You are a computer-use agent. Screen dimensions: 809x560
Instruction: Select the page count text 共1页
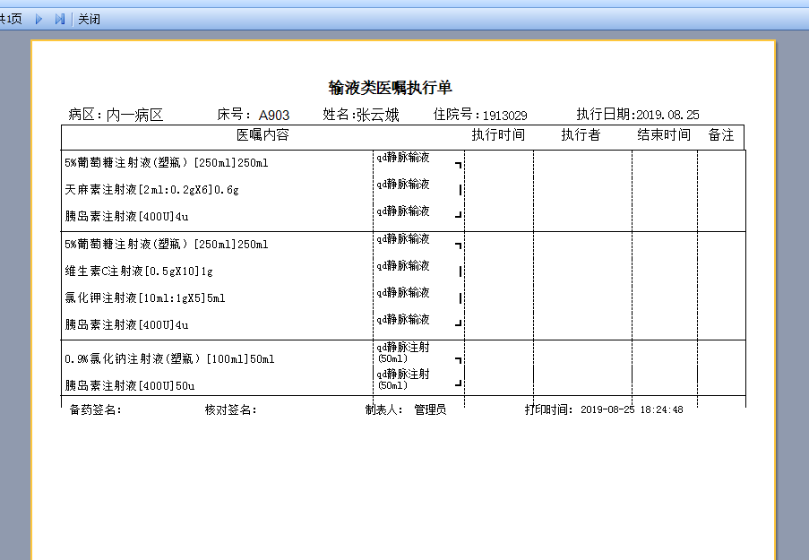[11, 19]
